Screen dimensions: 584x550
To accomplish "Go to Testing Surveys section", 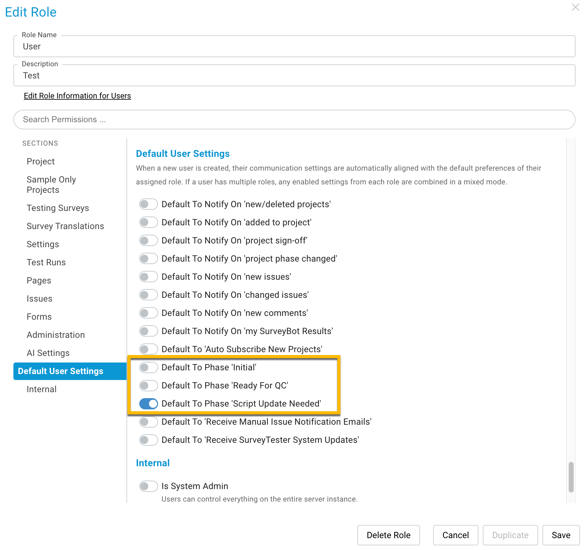I will [58, 208].
